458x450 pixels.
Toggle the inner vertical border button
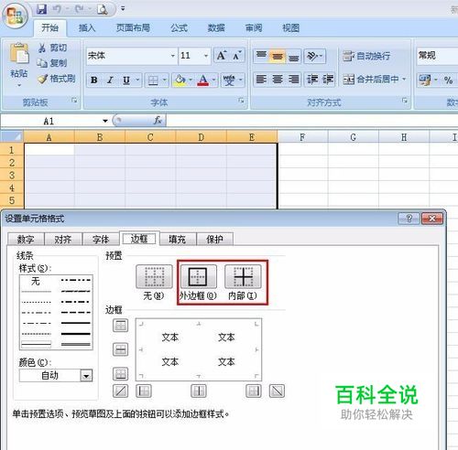point(199,391)
